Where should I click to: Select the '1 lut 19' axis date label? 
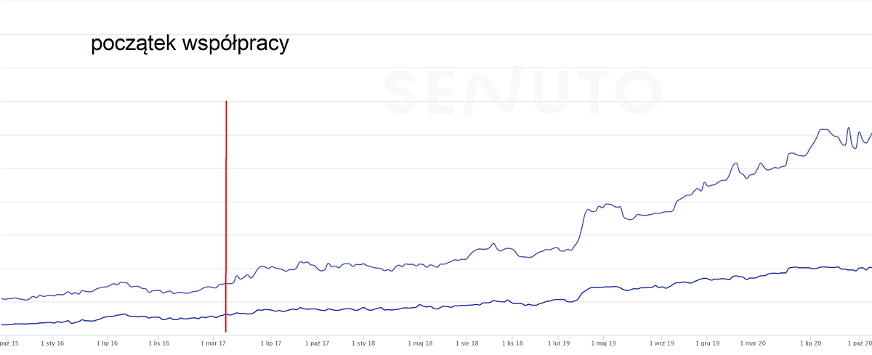click(x=559, y=343)
